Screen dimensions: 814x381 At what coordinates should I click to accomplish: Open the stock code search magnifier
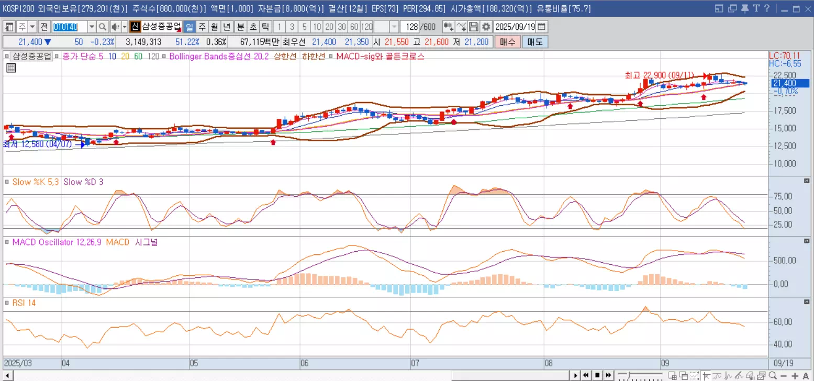[103, 27]
